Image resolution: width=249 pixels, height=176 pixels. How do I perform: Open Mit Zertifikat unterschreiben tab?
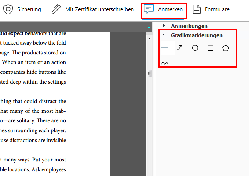coord(93,9)
